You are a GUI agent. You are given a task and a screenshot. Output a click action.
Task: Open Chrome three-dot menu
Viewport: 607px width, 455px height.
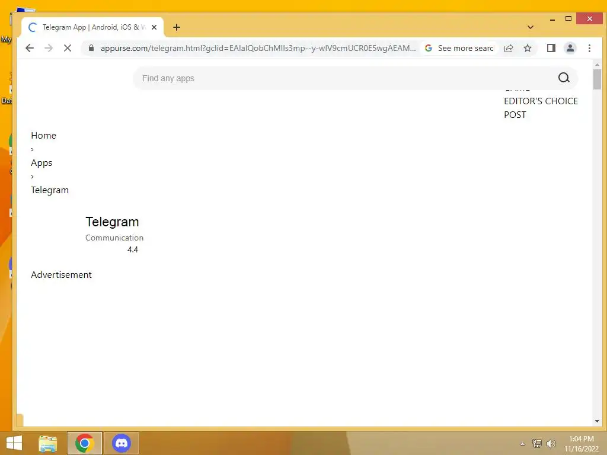tap(589, 48)
